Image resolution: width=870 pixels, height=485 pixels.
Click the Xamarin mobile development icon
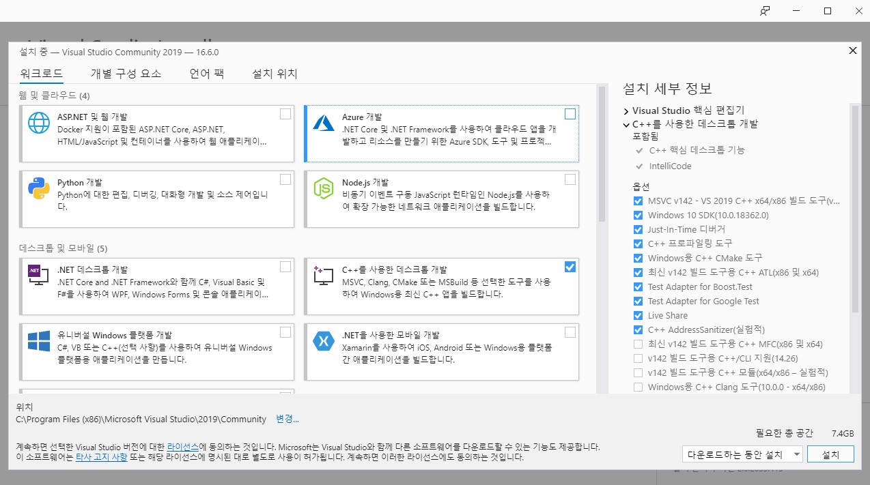tap(323, 340)
